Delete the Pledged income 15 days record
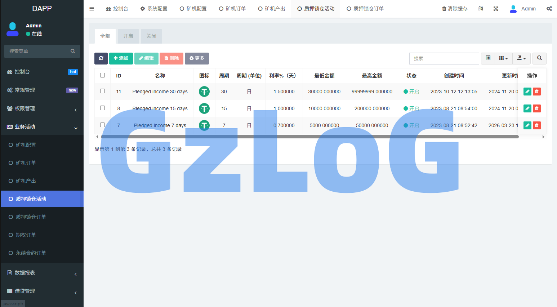This screenshot has width=557, height=307. click(x=536, y=108)
